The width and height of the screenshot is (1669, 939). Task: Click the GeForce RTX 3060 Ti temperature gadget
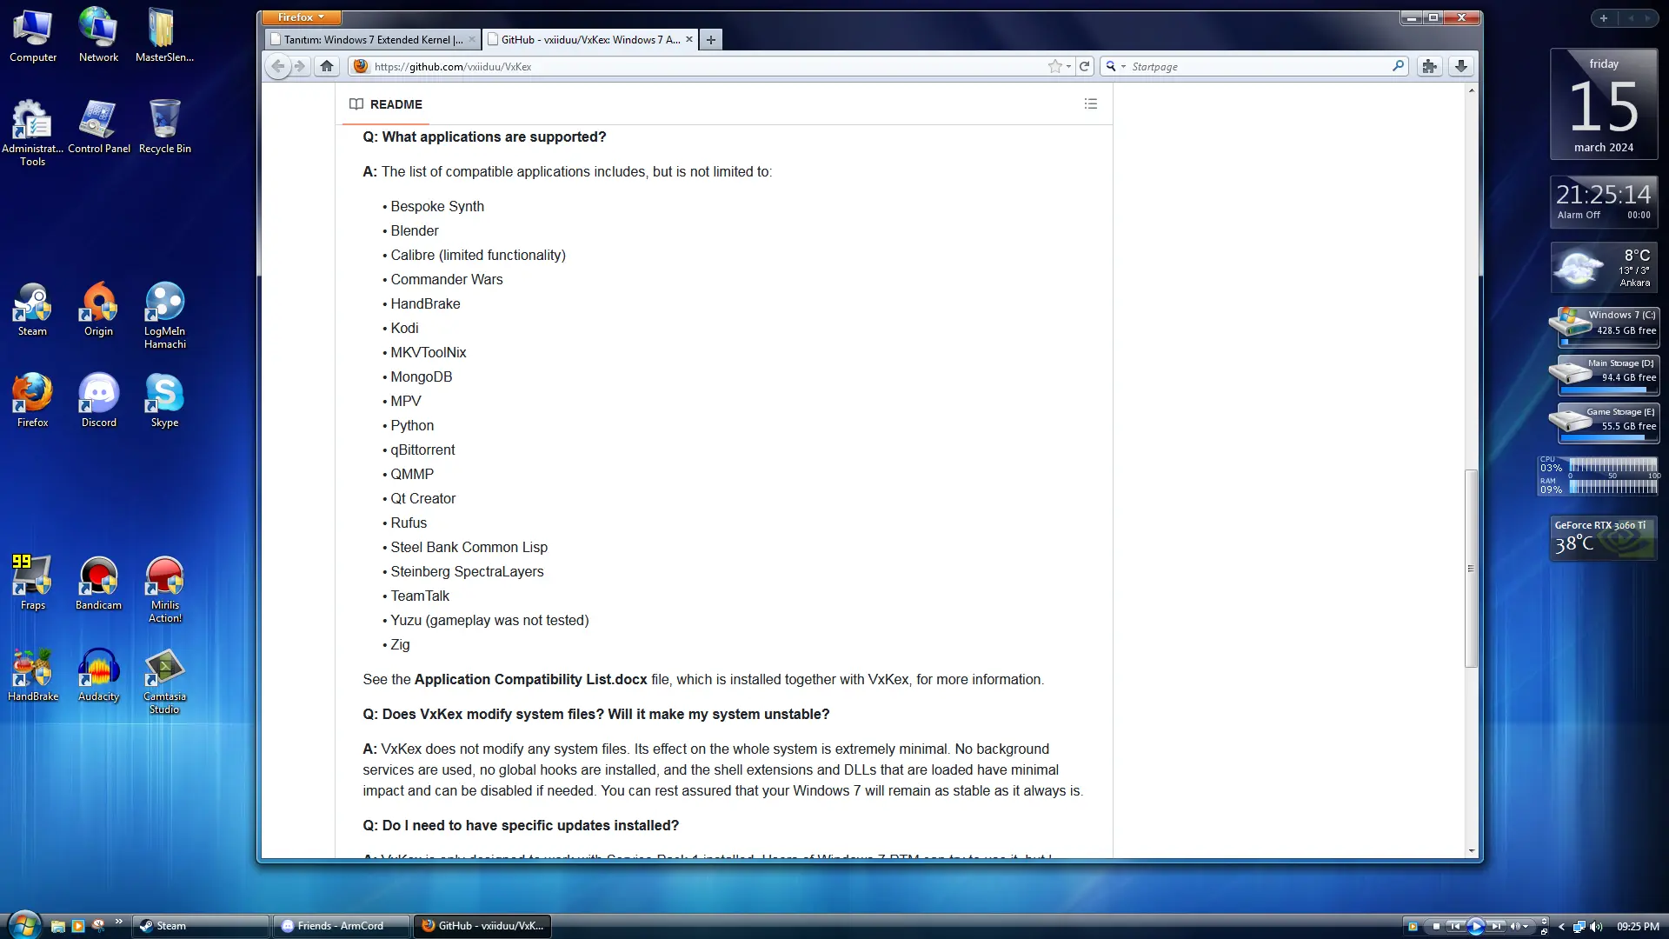coord(1603,537)
